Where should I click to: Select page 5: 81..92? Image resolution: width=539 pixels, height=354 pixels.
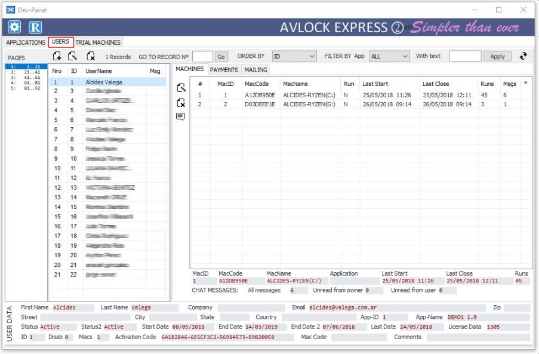pos(26,88)
